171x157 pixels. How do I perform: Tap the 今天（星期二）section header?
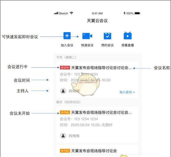click(x=66, y=57)
